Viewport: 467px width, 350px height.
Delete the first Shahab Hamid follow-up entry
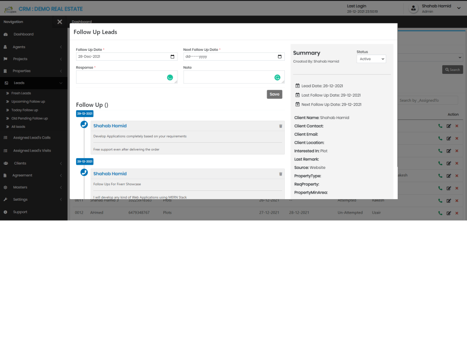(281, 126)
